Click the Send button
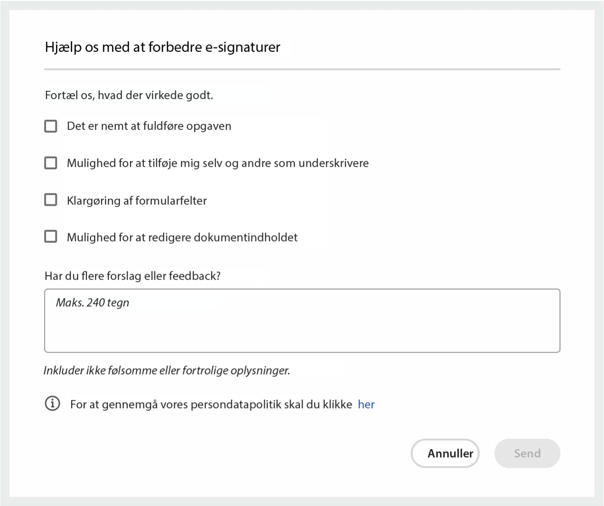Viewport: 604px width, 506px height. coord(527,453)
